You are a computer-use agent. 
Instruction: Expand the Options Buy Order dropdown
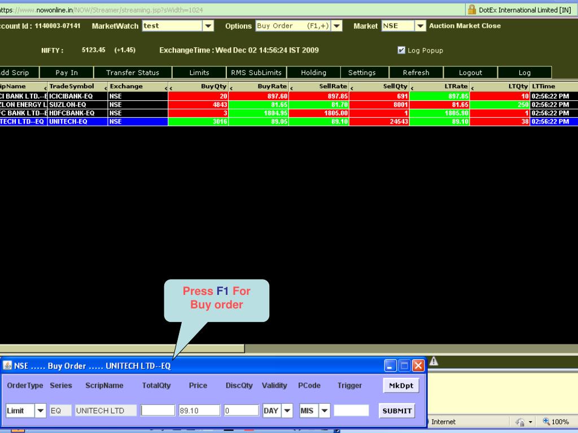pos(336,26)
